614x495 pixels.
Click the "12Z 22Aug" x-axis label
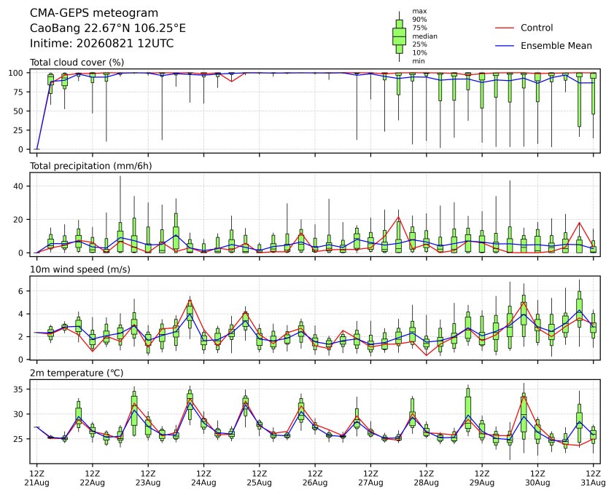pos(93,478)
